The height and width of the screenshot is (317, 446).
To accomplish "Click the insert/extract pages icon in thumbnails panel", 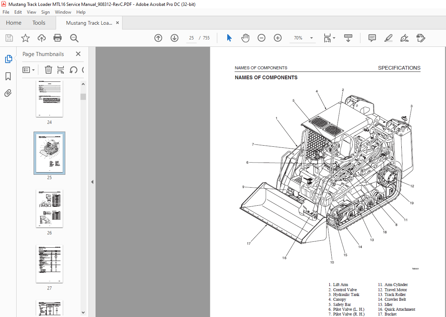I will coord(61,70).
